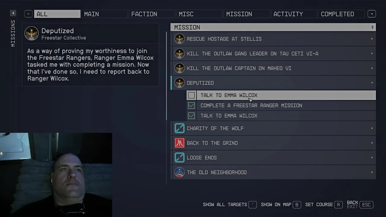Select the Charity of the Wolf mission icon
The height and width of the screenshot is (217, 386).
pyautogui.click(x=179, y=128)
